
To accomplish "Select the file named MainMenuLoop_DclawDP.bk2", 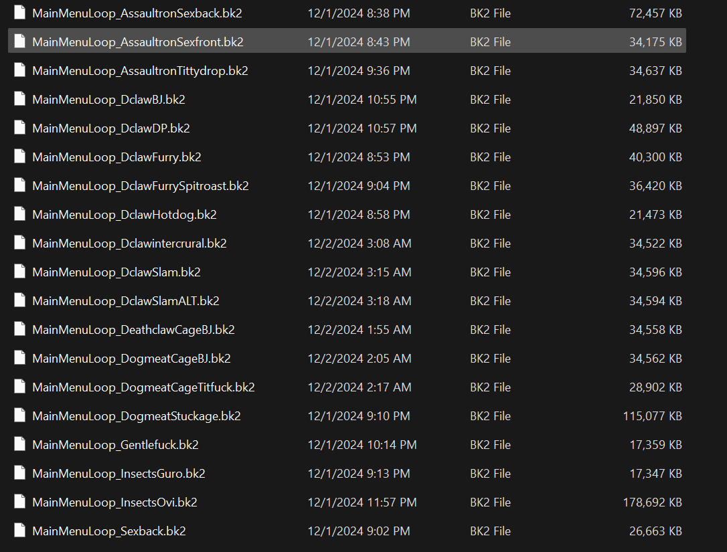I will click(111, 128).
